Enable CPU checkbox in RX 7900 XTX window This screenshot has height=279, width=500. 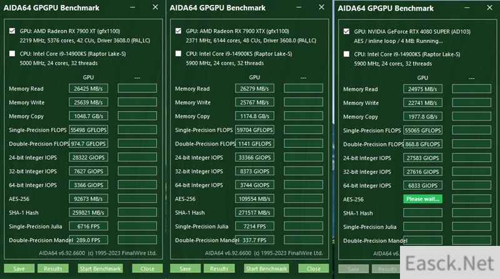point(178,54)
